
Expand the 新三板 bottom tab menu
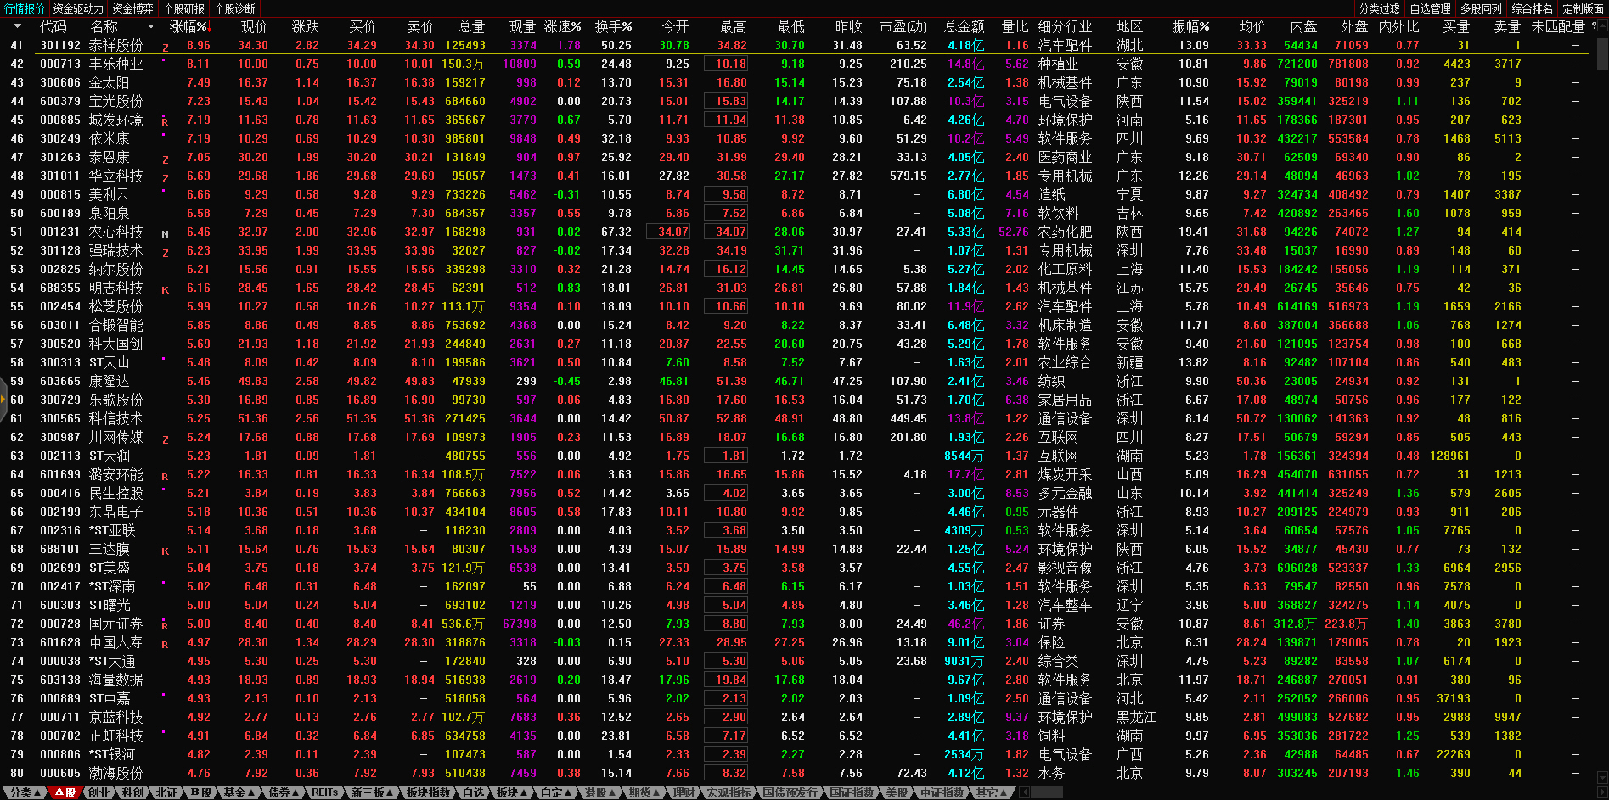point(372,792)
